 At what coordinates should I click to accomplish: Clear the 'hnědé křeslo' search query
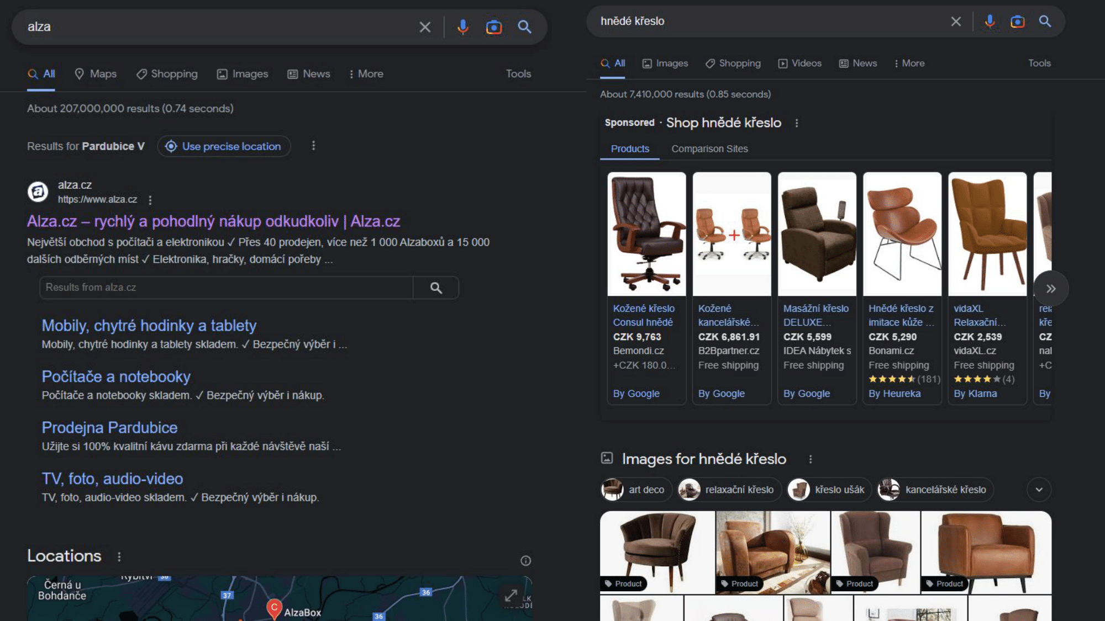tap(956, 22)
